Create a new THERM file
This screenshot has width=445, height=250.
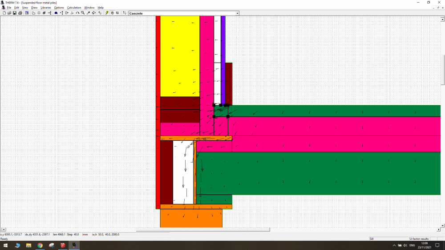(x=4, y=13)
